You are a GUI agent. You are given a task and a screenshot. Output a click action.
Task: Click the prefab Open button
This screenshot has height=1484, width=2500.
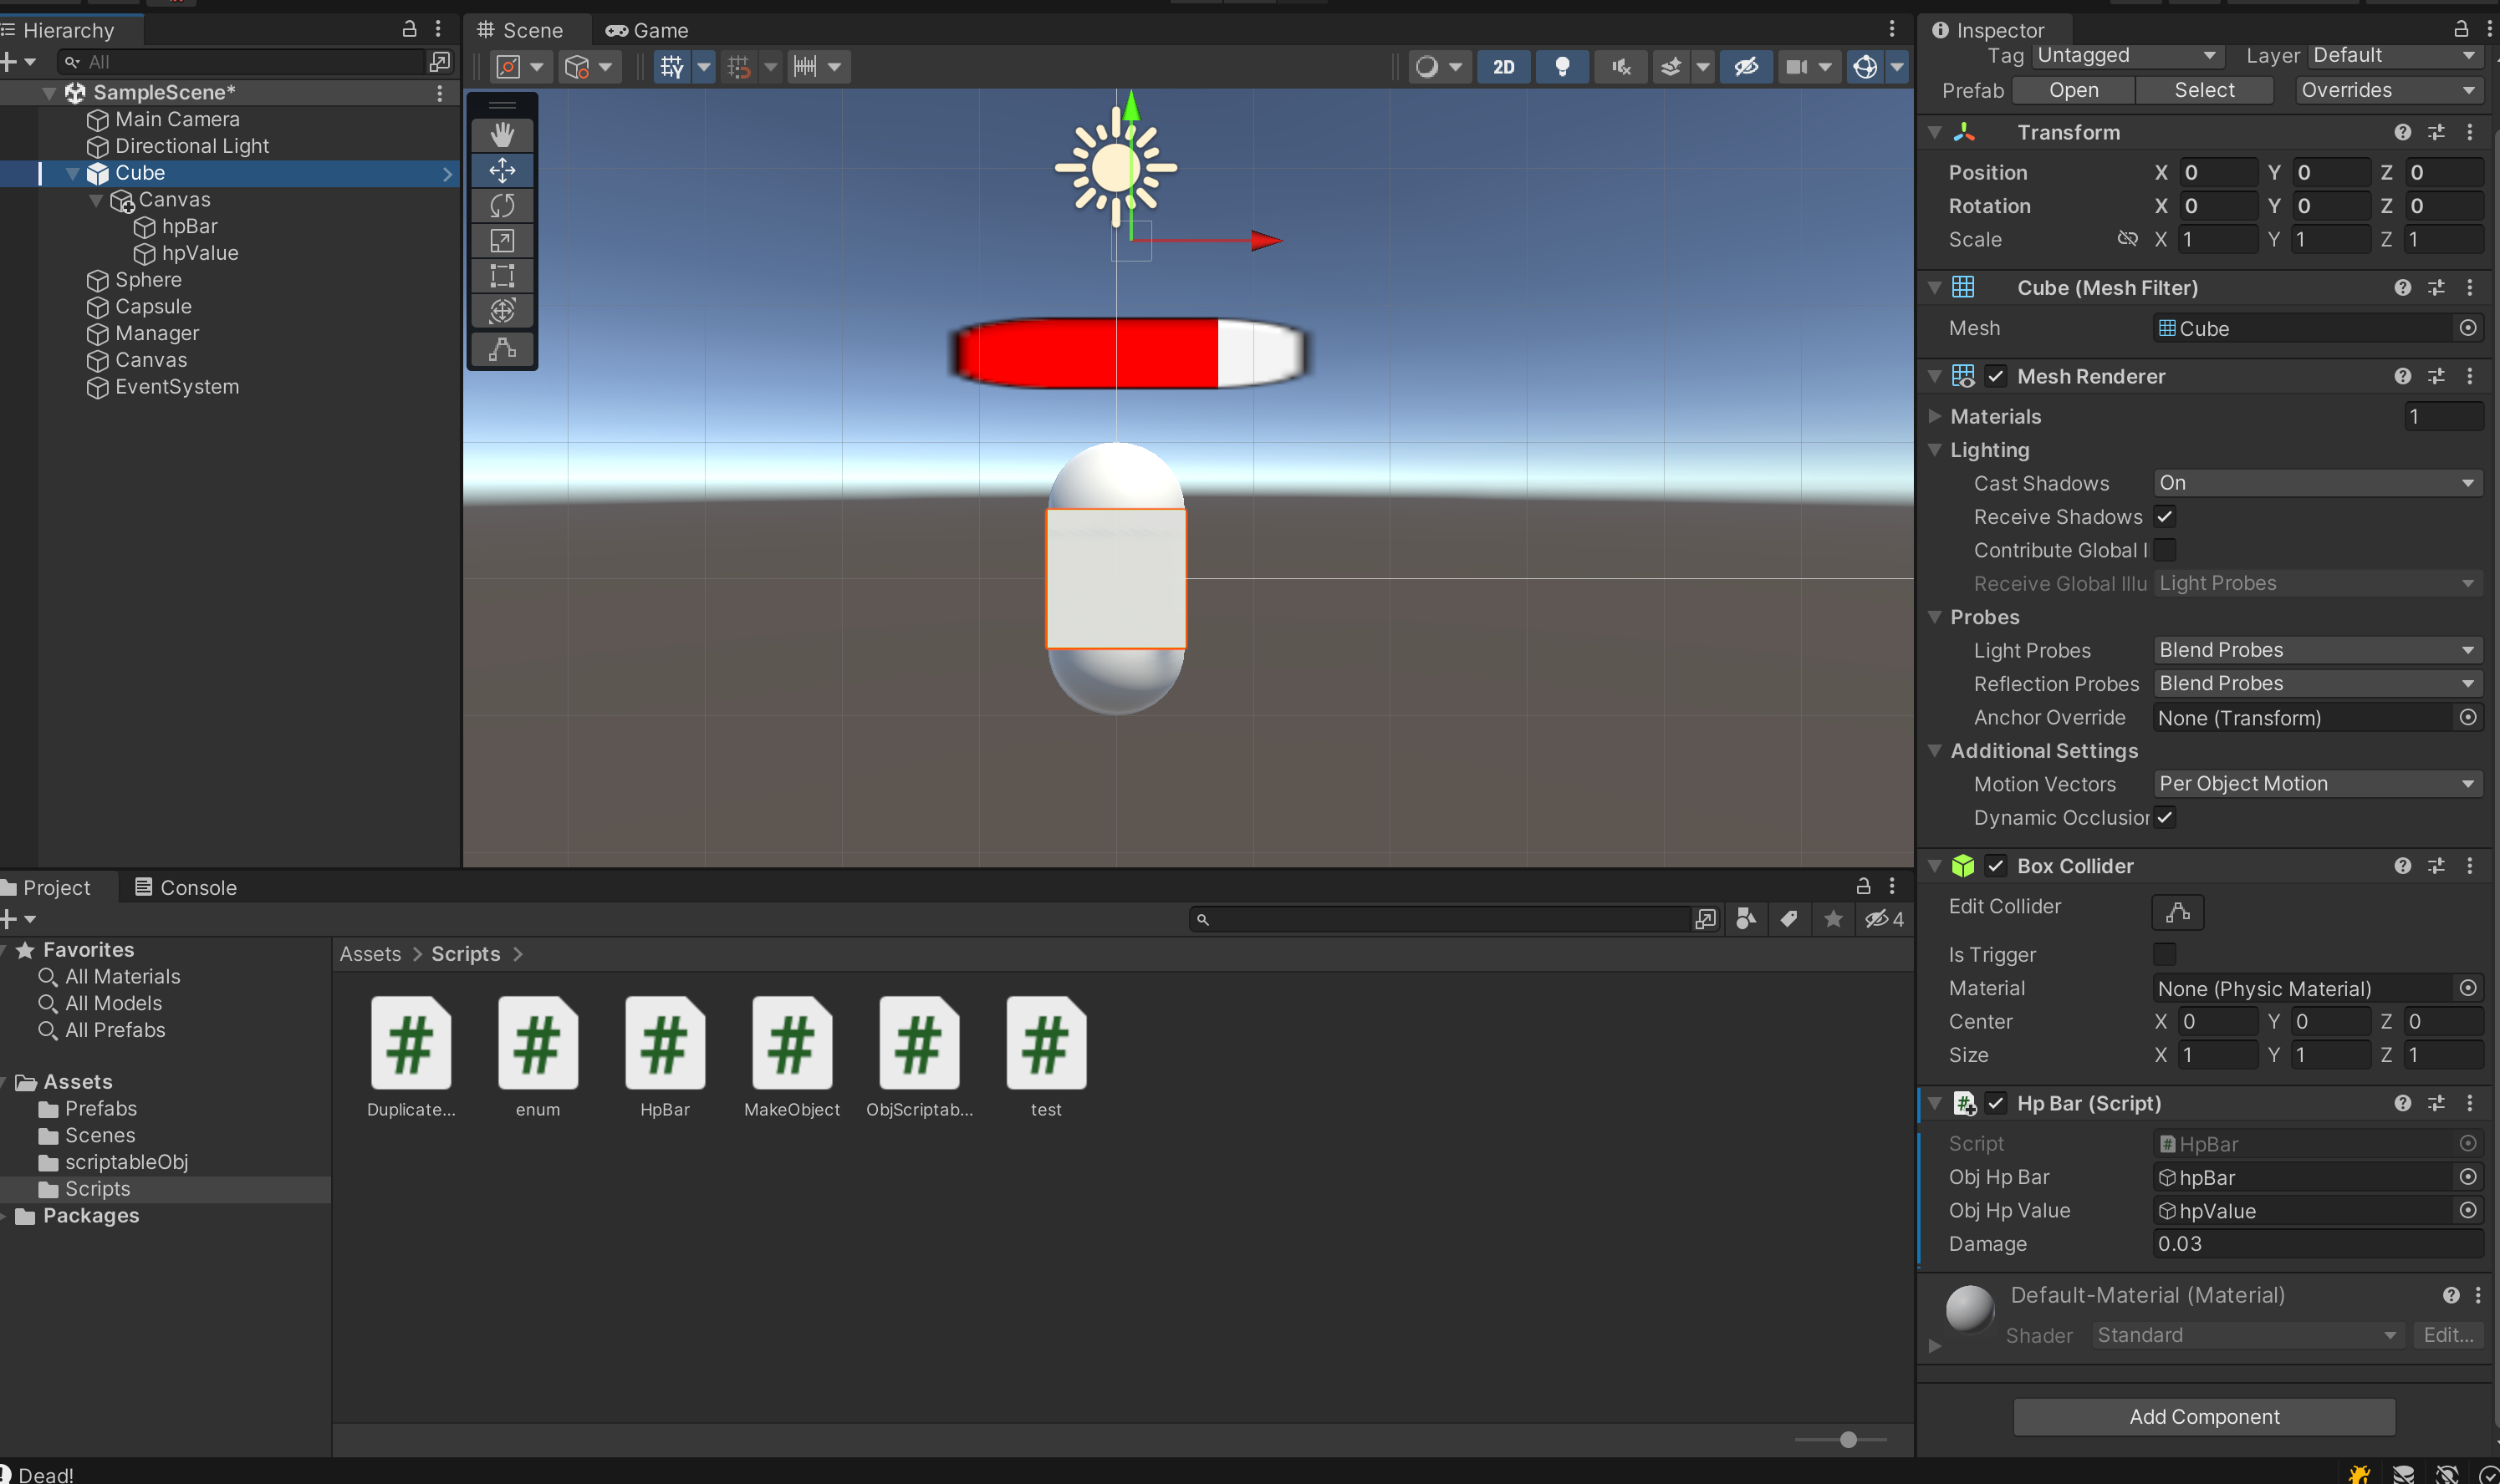[x=2073, y=90]
